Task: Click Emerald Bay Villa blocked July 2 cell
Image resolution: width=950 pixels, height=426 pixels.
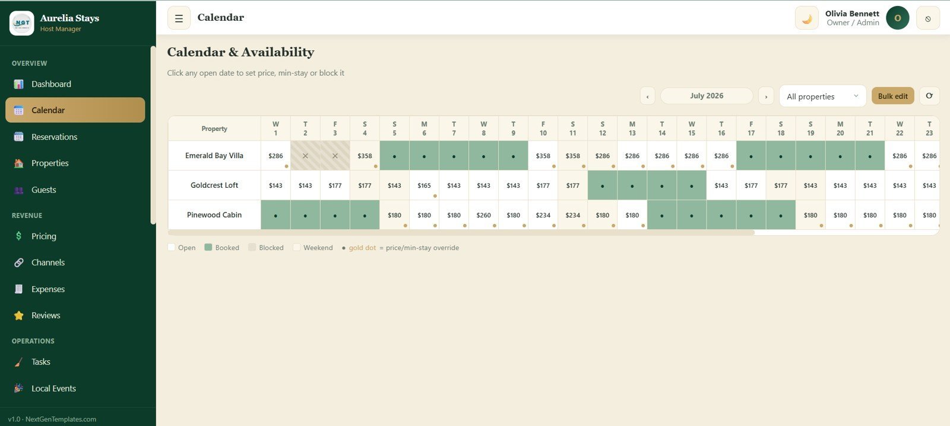Action: [305, 156]
